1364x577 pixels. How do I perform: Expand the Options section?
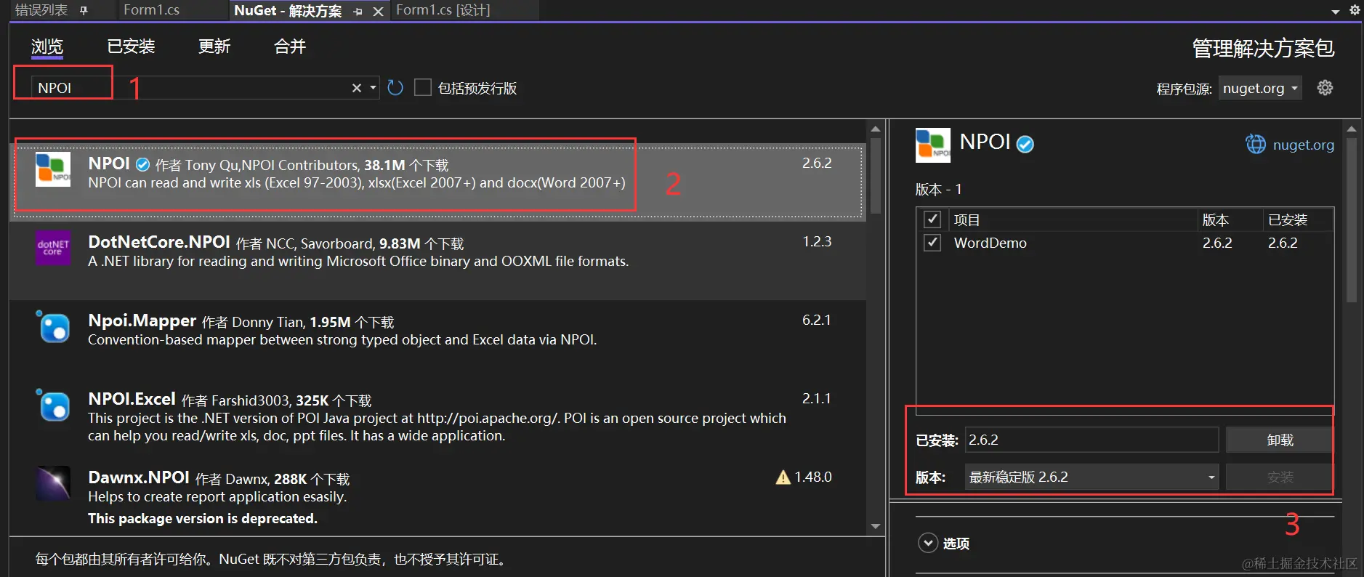click(x=928, y=543)
